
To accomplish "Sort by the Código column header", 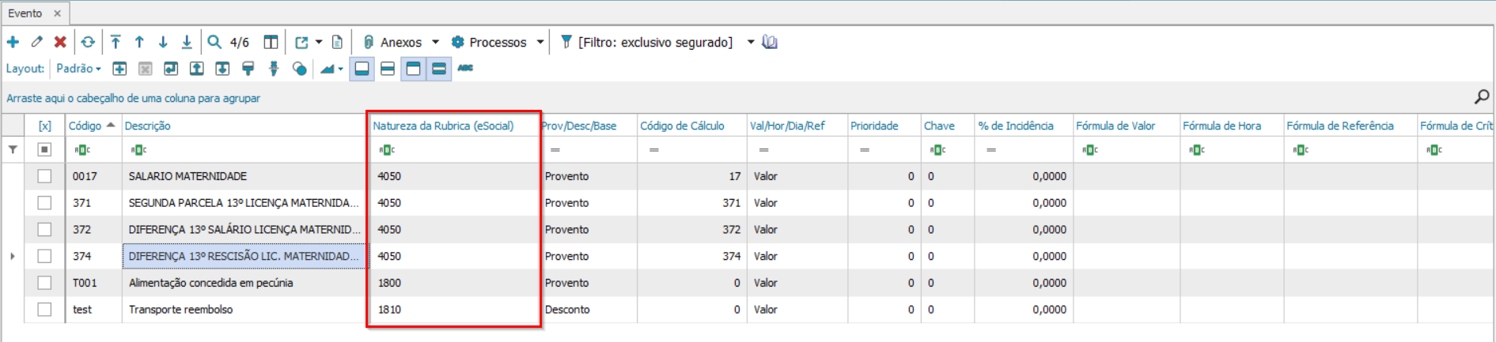I will (x=85, y=126).
